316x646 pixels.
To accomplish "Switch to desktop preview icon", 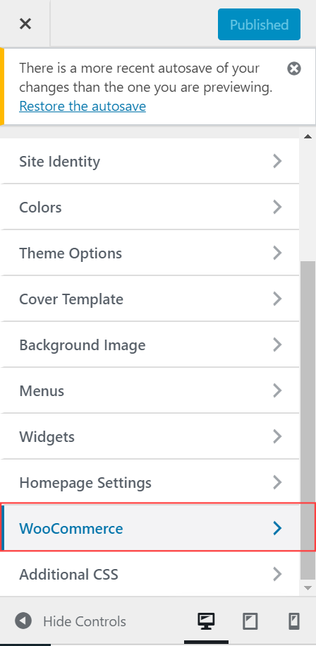I will (x=206, y=621).
